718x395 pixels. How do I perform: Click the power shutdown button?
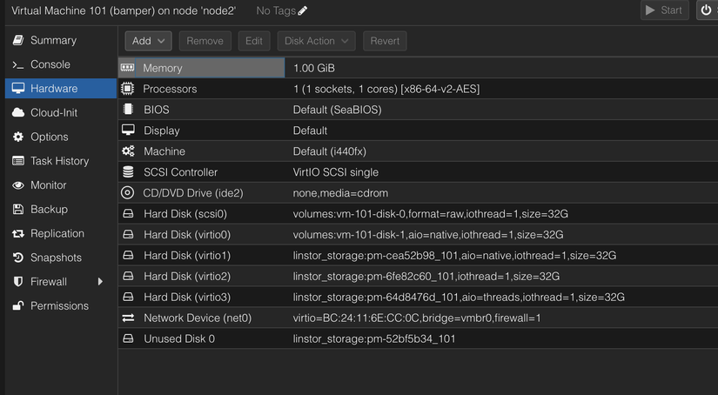[707, 10]
